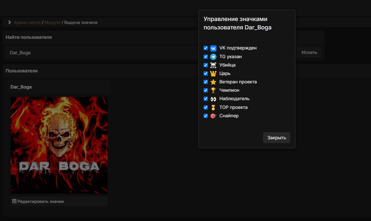
Task: Open Редактировать значки for Dar_Boga
Action: coord(38,201)
